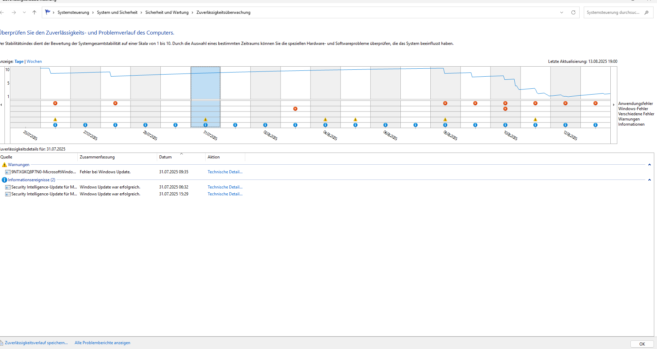Click the application error icon on 26.07.2025

(x=55, y=103)
